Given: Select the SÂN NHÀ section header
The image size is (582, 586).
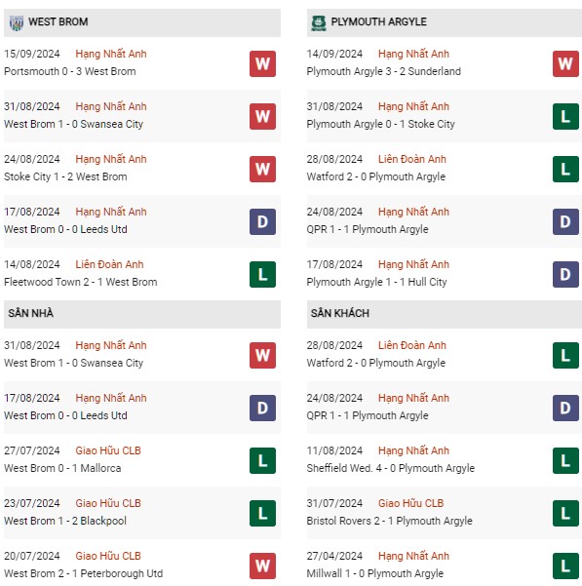Looking at the screenshot, I should coord(142,314).
